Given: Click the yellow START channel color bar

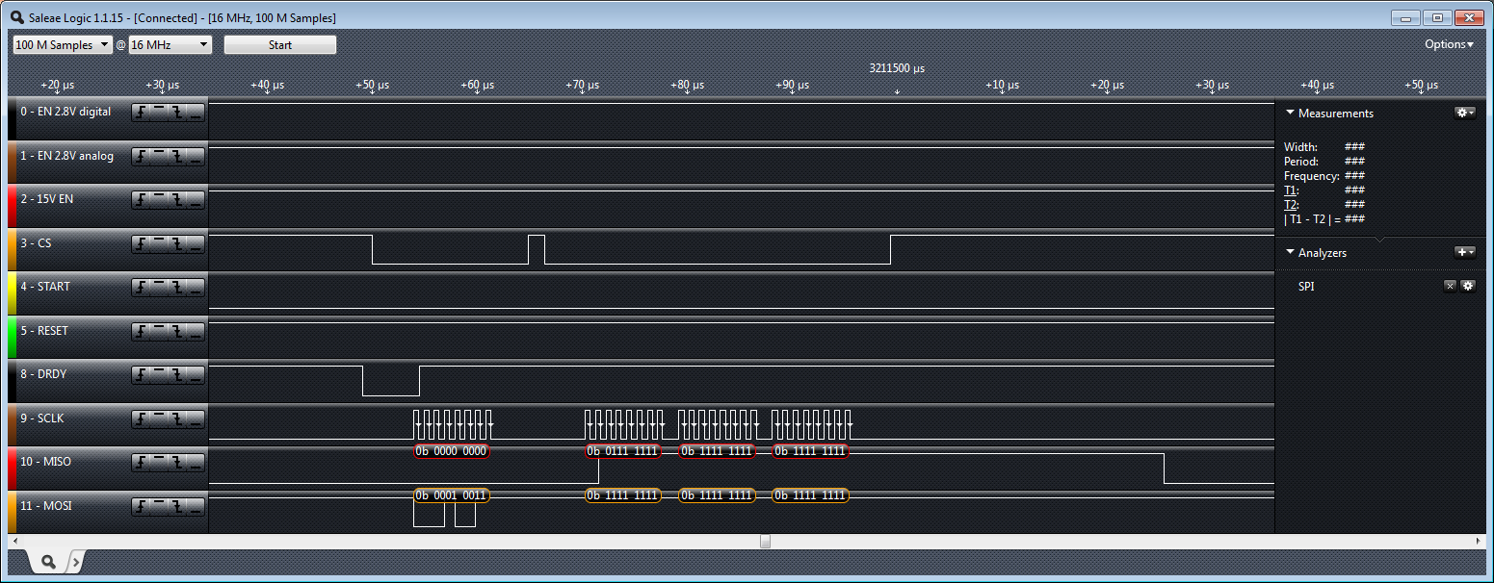Looking at the screenshot, I should point(13,292).
